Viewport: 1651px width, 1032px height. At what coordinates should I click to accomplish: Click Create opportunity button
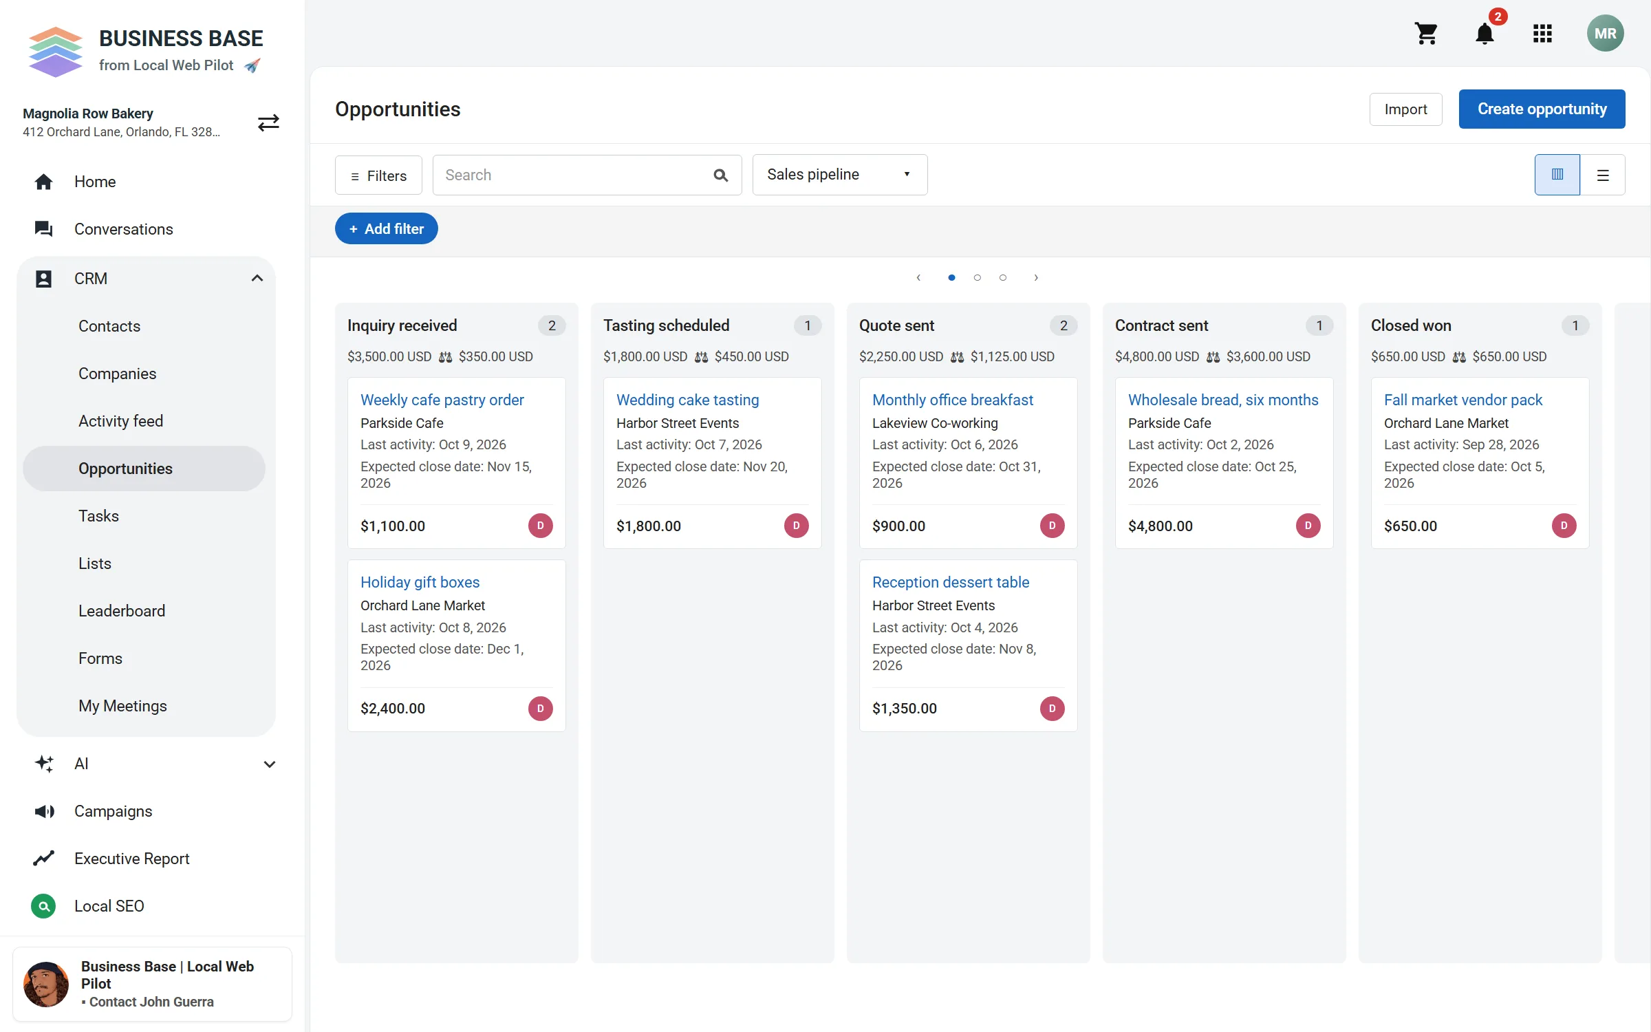(x=1542, y=109)
